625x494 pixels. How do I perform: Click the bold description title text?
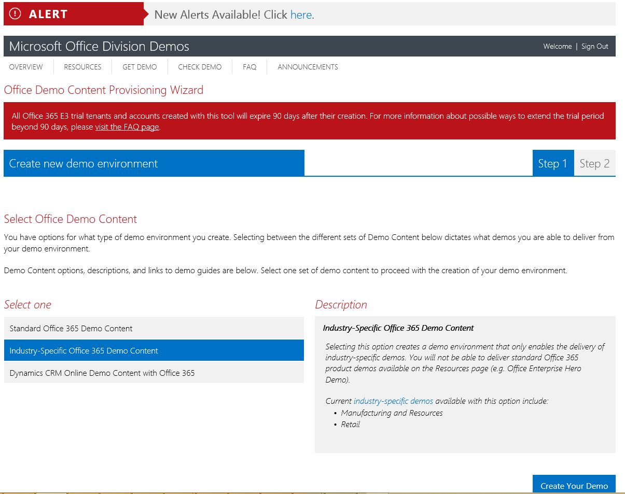point(398,328)
